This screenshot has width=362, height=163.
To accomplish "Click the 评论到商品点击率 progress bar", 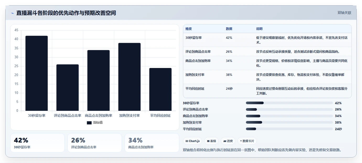I will [289, 109].
